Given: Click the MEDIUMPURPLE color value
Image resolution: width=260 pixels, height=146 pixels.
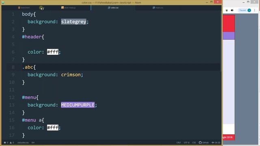Looking at the screenshot, I should pyautogui.click(x=78, y=105).
